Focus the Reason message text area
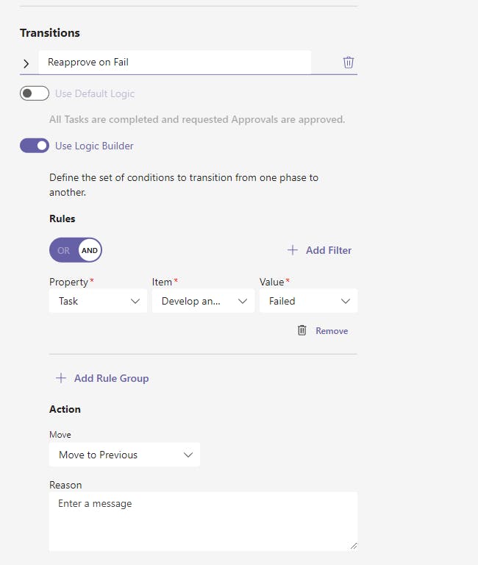Image resolution: width=478 pixels, height=565 pixels. coord(203,521)
